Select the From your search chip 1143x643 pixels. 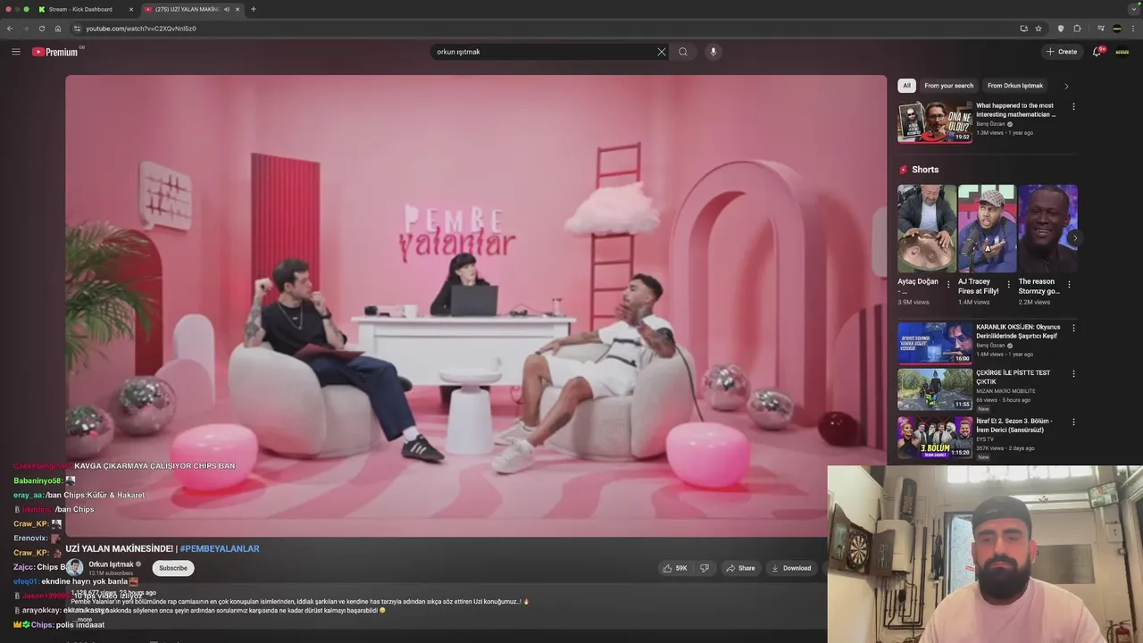949,86
